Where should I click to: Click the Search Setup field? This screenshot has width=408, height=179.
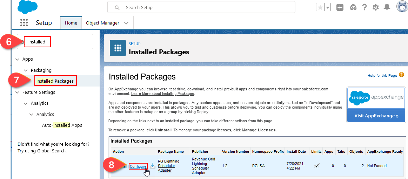pyautogui.click(x=201, y=8)
